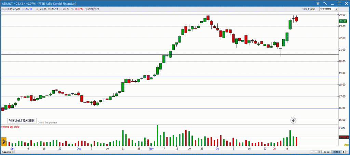Click the 15.00 price axis label
This screenshot has width=350, height=155.
(x=342, y=120)
